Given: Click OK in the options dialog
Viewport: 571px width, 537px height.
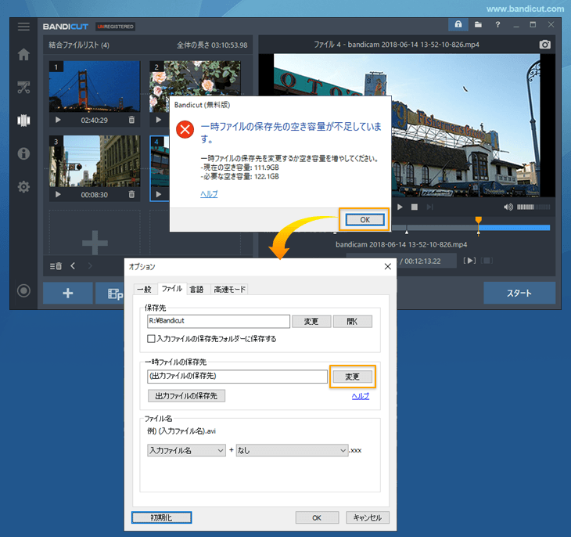Looking at the screenshot, I should click(317, 517).
